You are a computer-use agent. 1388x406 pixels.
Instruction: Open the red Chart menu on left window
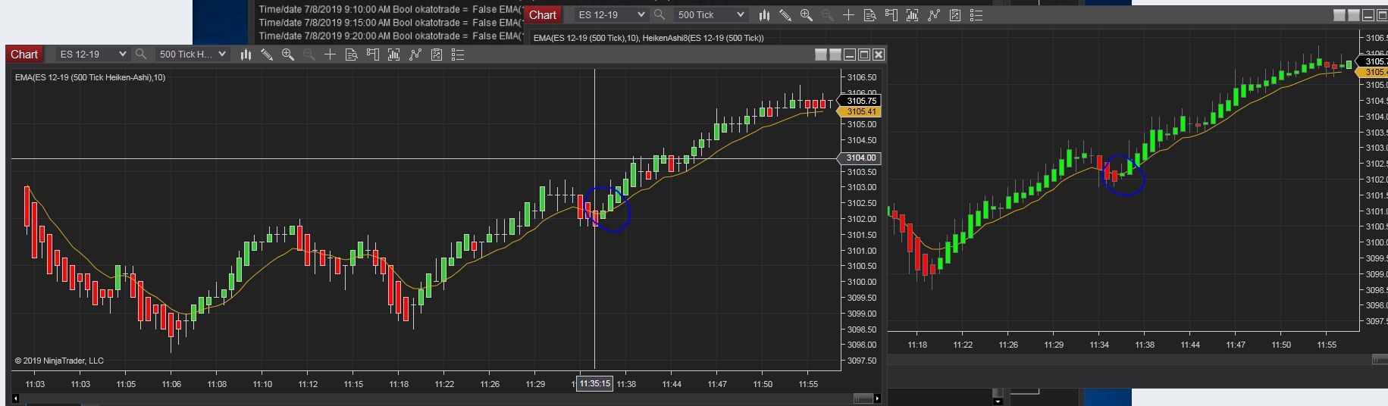point(24,55)
